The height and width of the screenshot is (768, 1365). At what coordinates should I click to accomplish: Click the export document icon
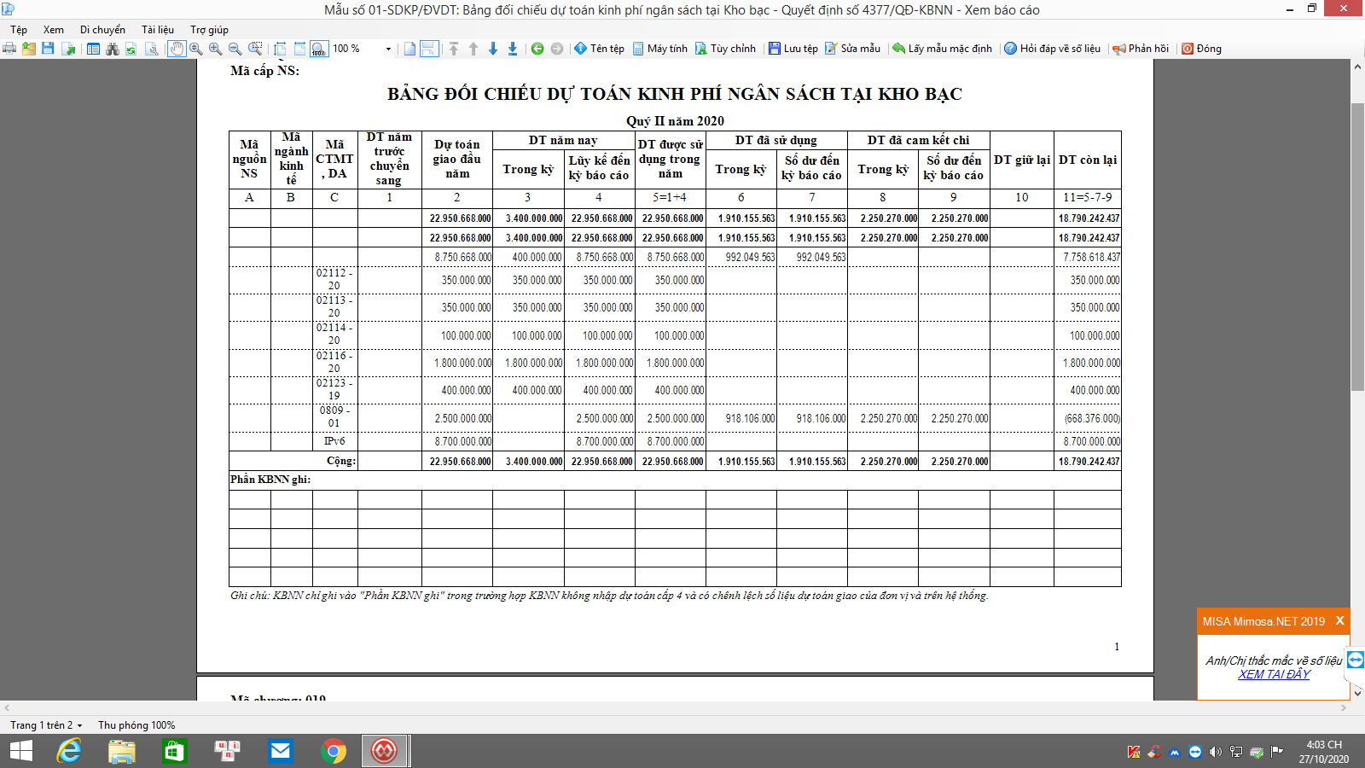pyautogui.click(x=68, y=49)
